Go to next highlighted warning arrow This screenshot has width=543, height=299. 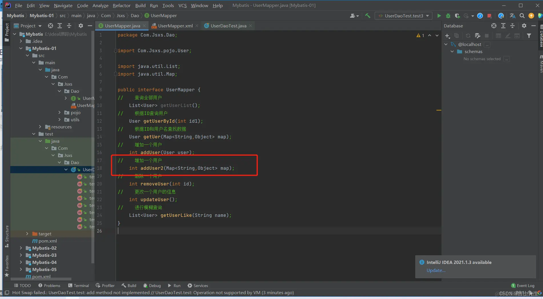click(437, 35)
